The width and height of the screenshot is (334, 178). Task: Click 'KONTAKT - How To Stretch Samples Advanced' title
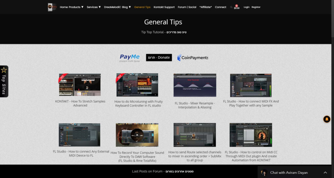pyautogui.click(x=80, y=103)
